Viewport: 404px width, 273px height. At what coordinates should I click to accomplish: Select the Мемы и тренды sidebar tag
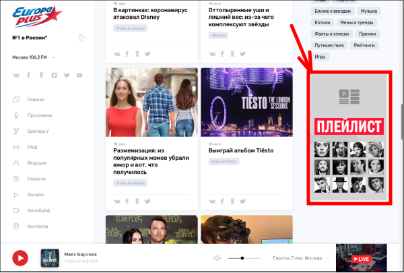pyautogui.click(x=357, y=22)
